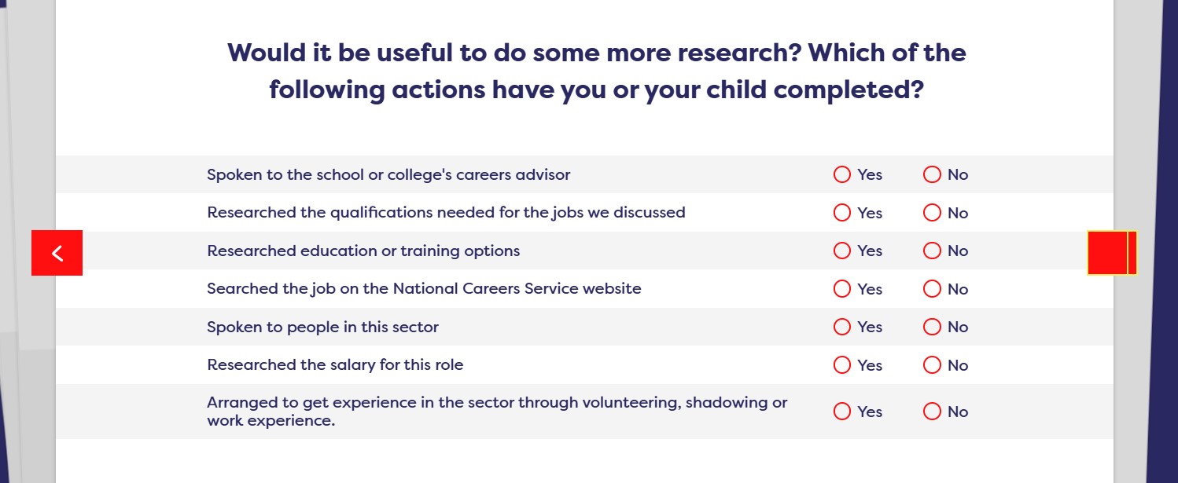The height and width of the screenshot is (483, 1178).
Task: Choose Yes for researched the salary
Action: 842,365
